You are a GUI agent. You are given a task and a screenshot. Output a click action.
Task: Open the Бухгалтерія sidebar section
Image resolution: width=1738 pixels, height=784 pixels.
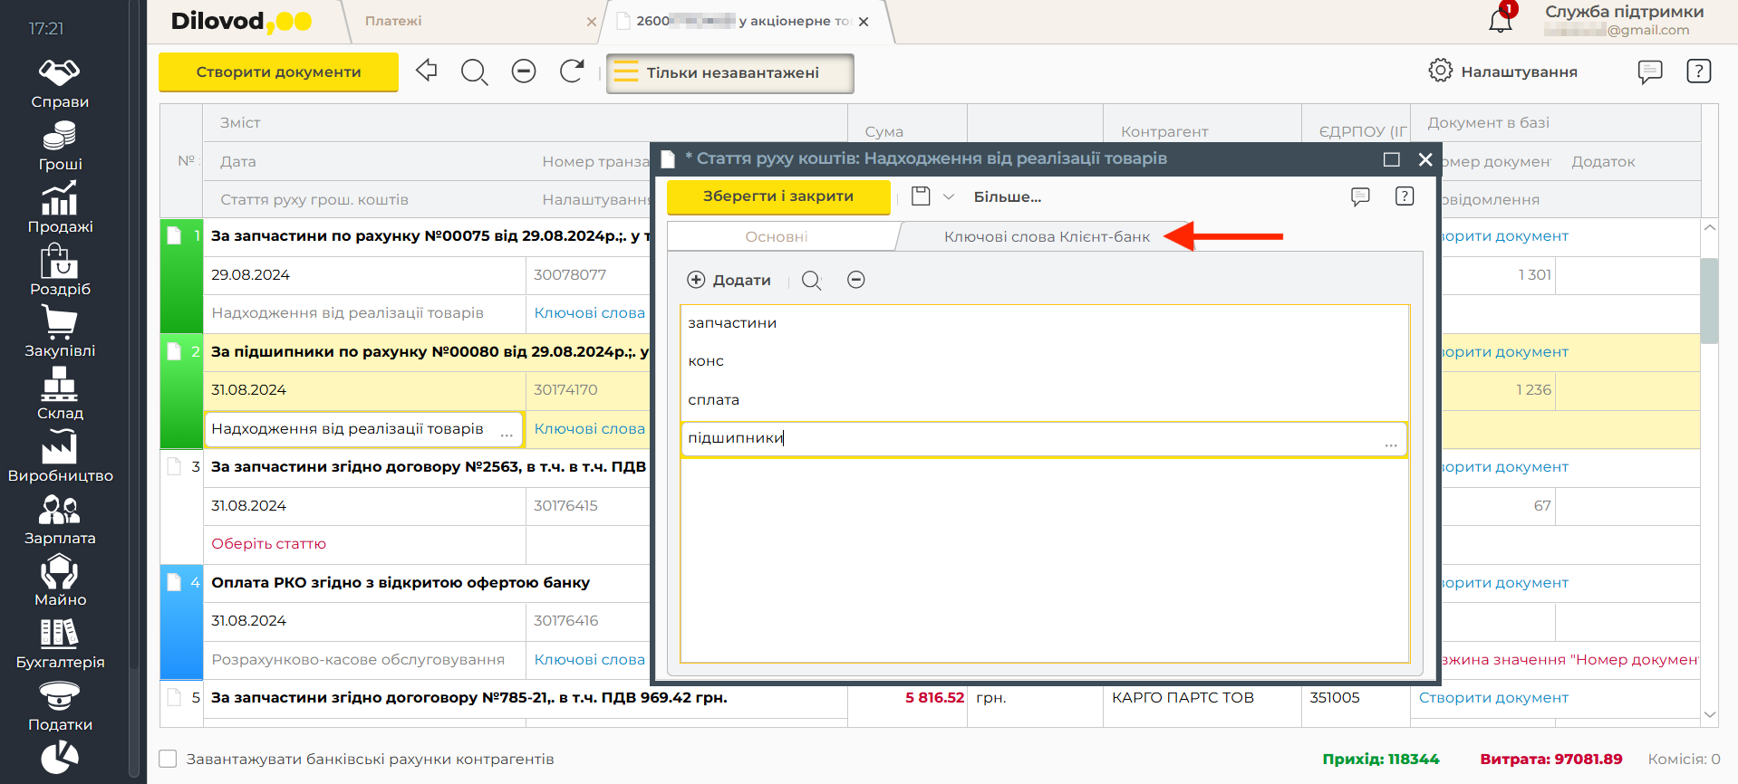pos(60,645)
